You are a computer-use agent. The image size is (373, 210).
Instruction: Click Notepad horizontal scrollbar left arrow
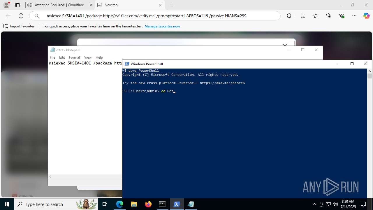(x=50, y=177)
